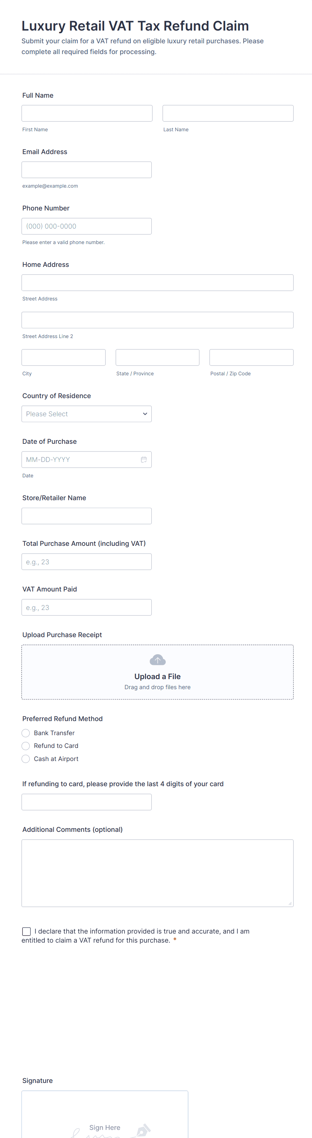Open Country of Residence dropdown
The image size is (312, 1138).
point(87,414)
